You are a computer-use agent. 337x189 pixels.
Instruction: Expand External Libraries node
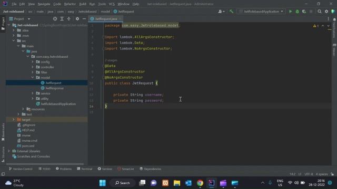click(9, 151)
